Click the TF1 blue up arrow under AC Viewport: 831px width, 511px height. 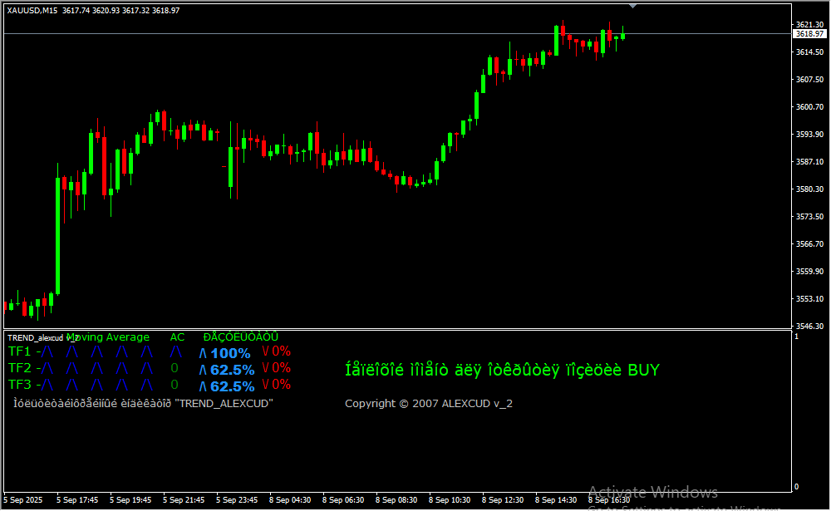click(x=175, y=351)
